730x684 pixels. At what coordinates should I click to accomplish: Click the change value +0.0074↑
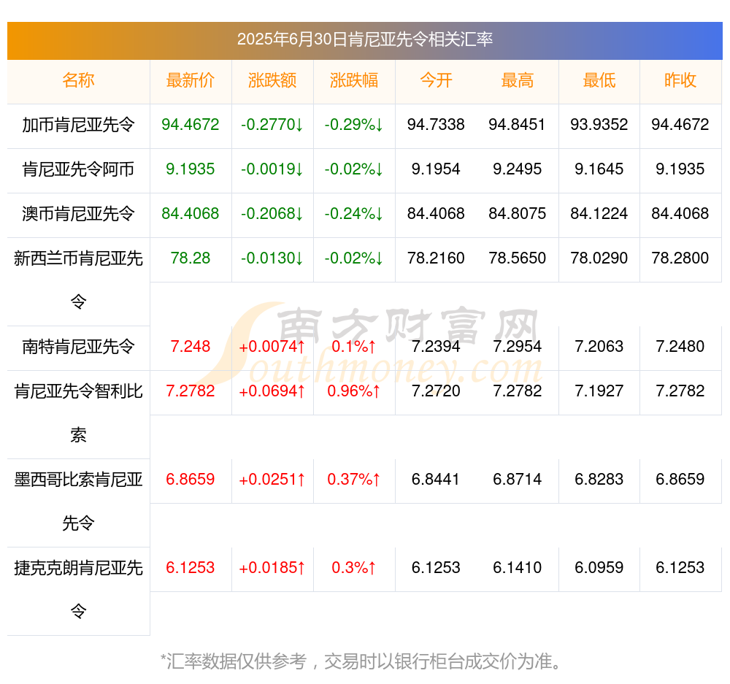click(272, 347)
